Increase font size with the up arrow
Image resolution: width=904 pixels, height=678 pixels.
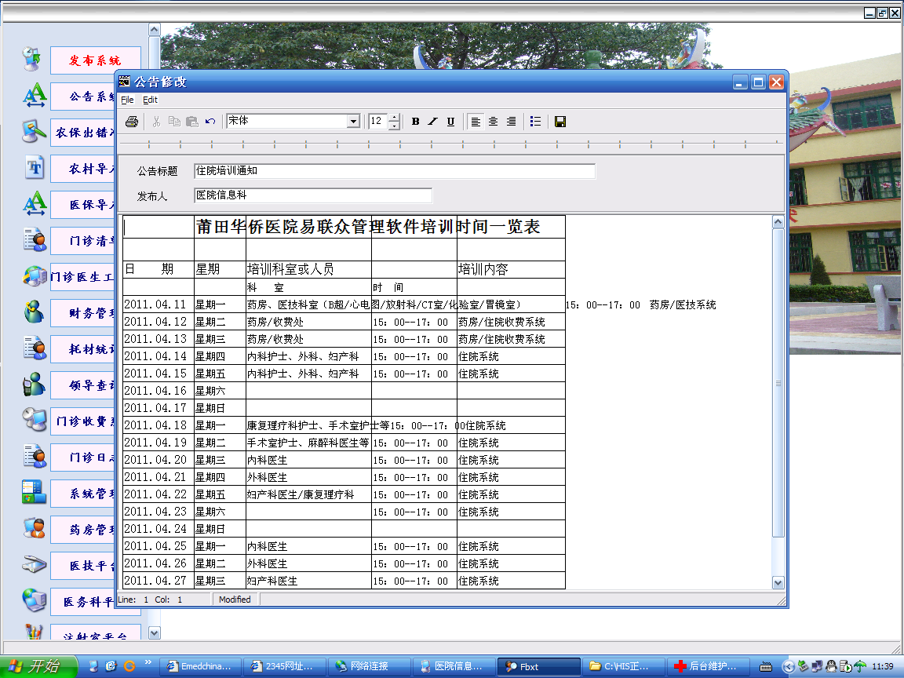point(395,118)
